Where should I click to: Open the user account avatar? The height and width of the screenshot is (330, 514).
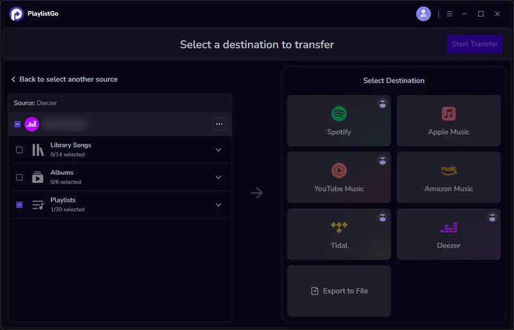click(x=423, y=13)
